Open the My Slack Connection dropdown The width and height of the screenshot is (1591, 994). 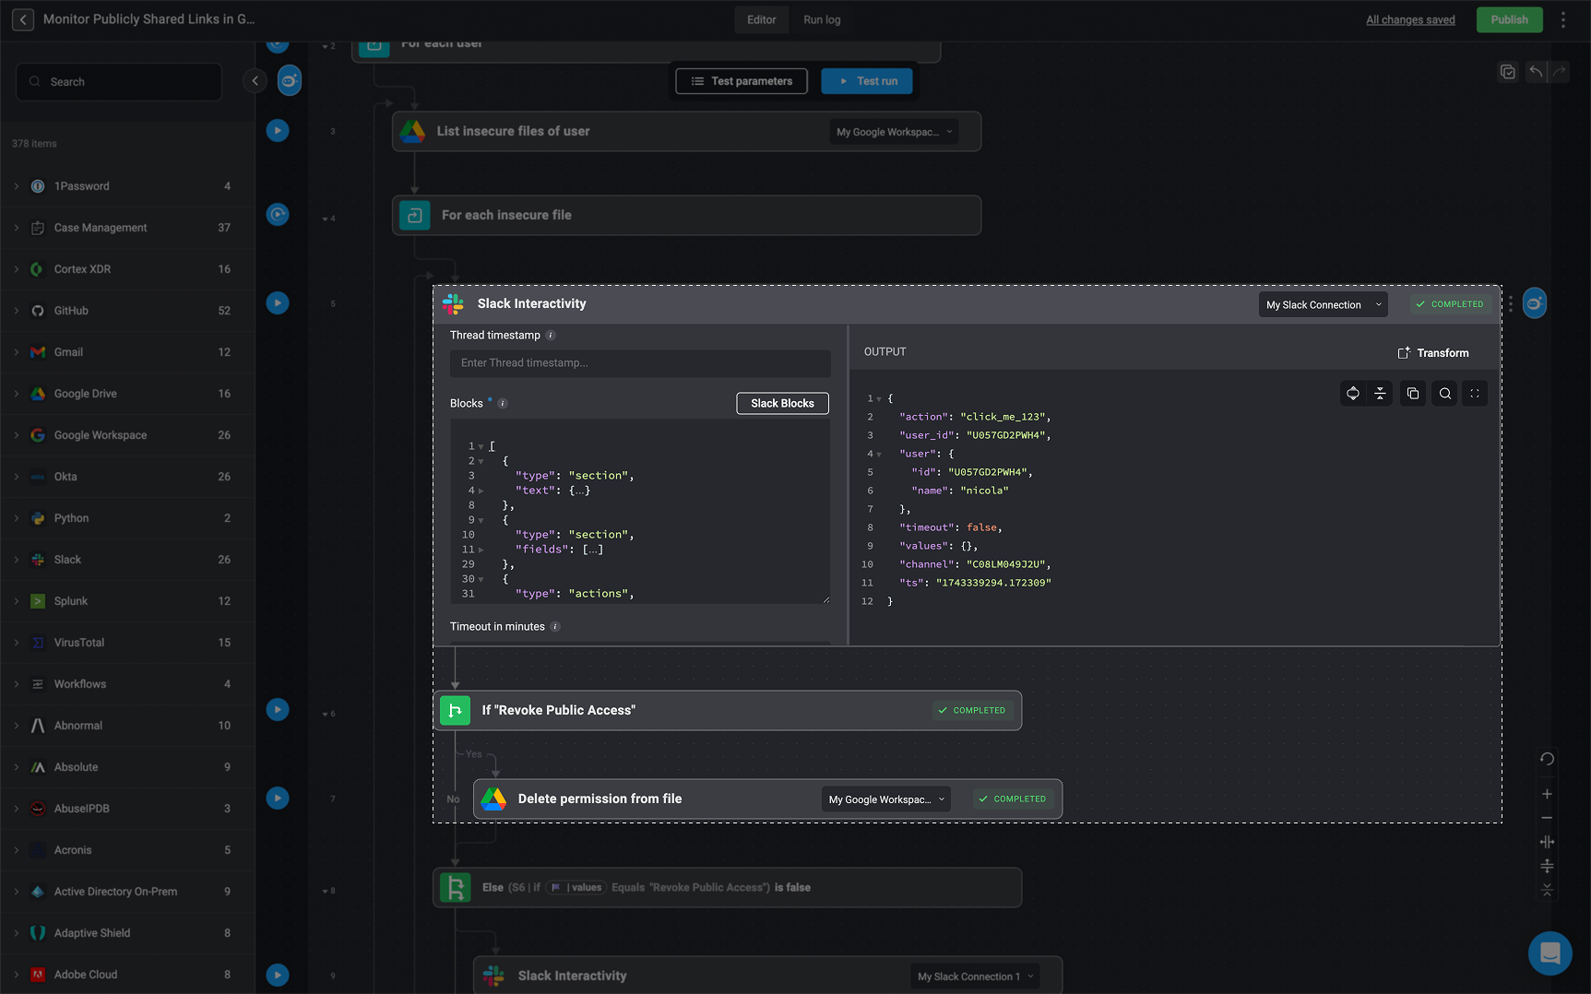coord(1323,304)
